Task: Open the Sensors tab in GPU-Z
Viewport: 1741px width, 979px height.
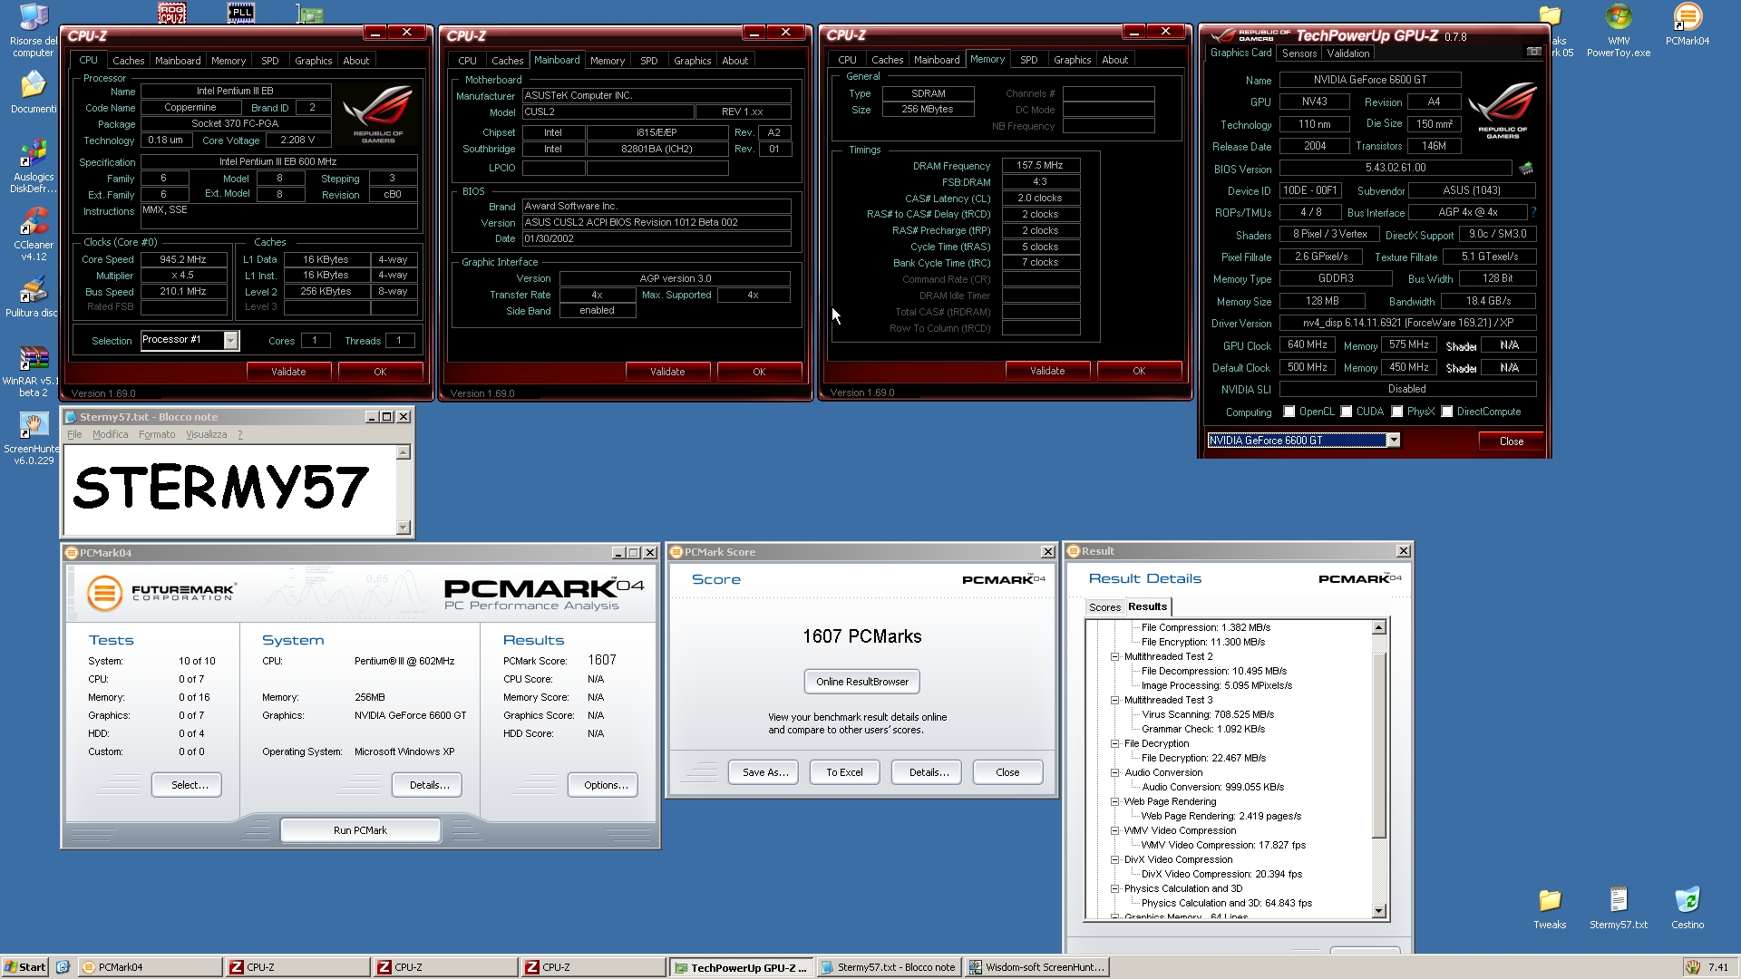Action: 1298,53
